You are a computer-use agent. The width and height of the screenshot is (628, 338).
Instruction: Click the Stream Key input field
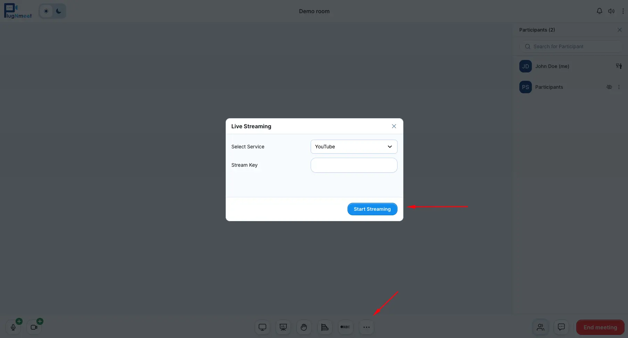coord(354,165)
